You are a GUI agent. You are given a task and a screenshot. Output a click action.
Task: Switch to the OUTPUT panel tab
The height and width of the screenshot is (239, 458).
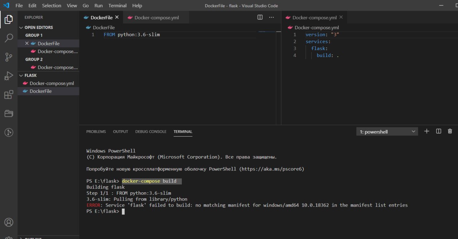click(x=121, y=132)
